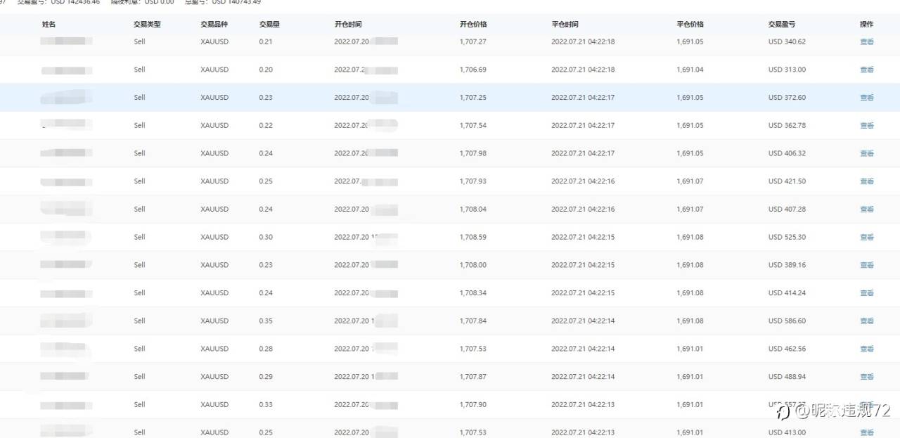Click the trade volume 0.35
The image size is (900, 438).
[266, 321]
